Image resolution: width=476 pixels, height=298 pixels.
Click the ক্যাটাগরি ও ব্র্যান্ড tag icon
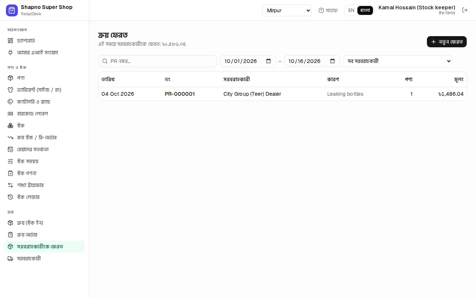[10, 102]
